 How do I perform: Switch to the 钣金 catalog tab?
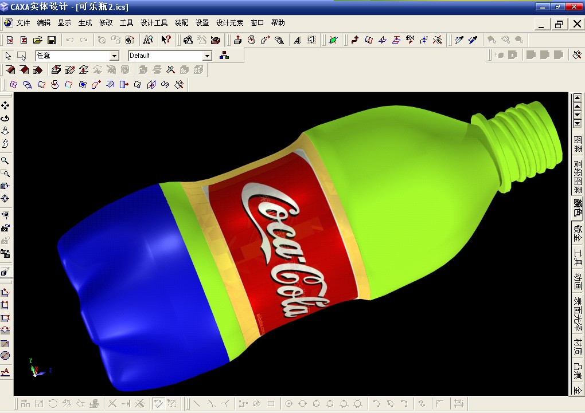[578, 233]
